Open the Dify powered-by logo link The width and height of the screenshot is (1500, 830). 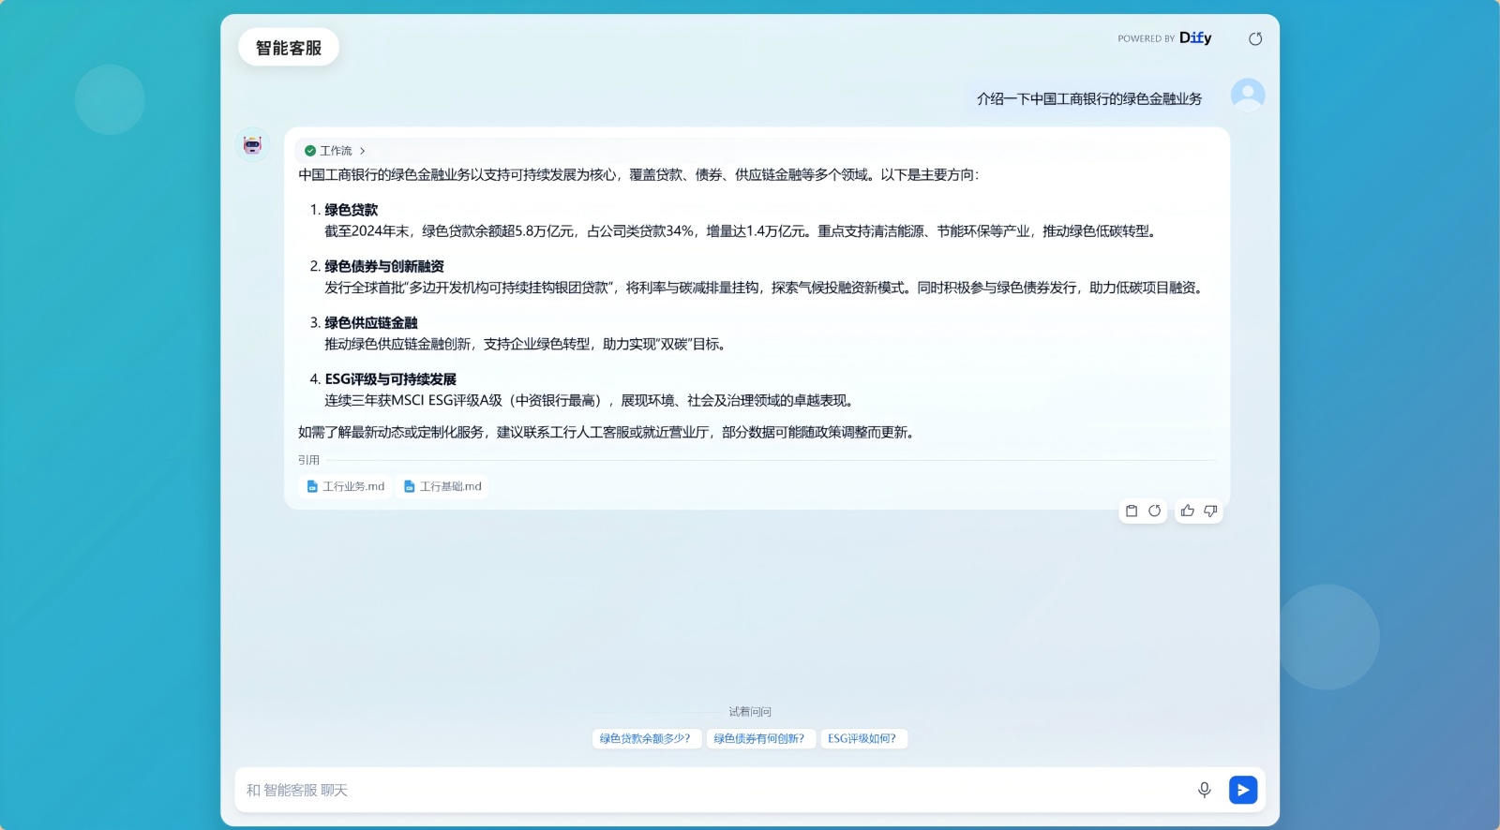click(1194, 38)
